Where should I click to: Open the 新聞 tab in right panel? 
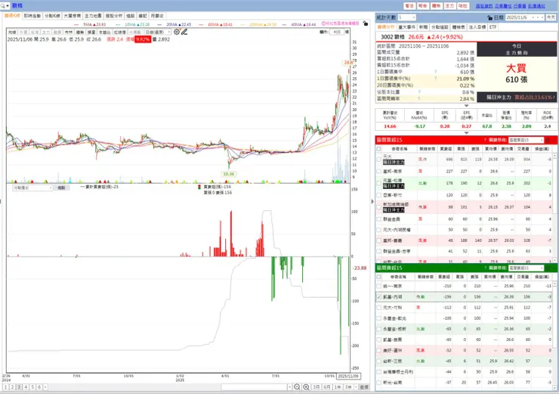(423, 27)
